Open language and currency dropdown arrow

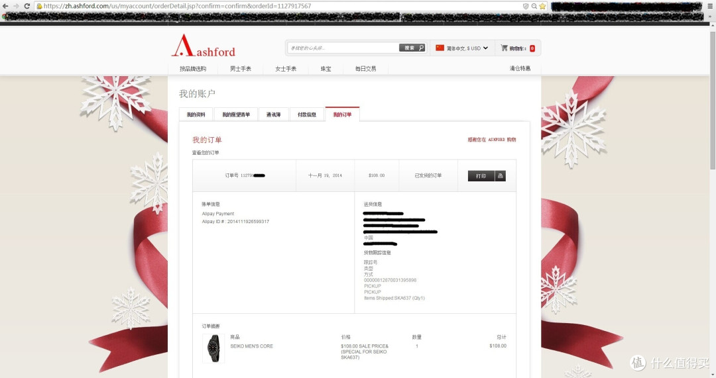click(485, 48)
